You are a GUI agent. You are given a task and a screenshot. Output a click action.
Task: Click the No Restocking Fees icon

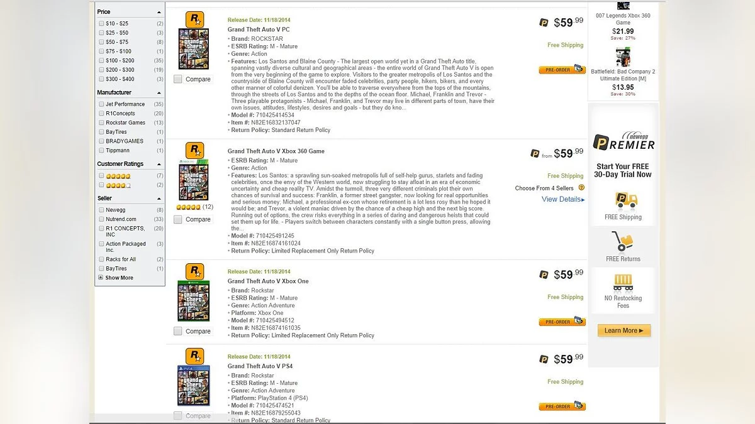623,283
